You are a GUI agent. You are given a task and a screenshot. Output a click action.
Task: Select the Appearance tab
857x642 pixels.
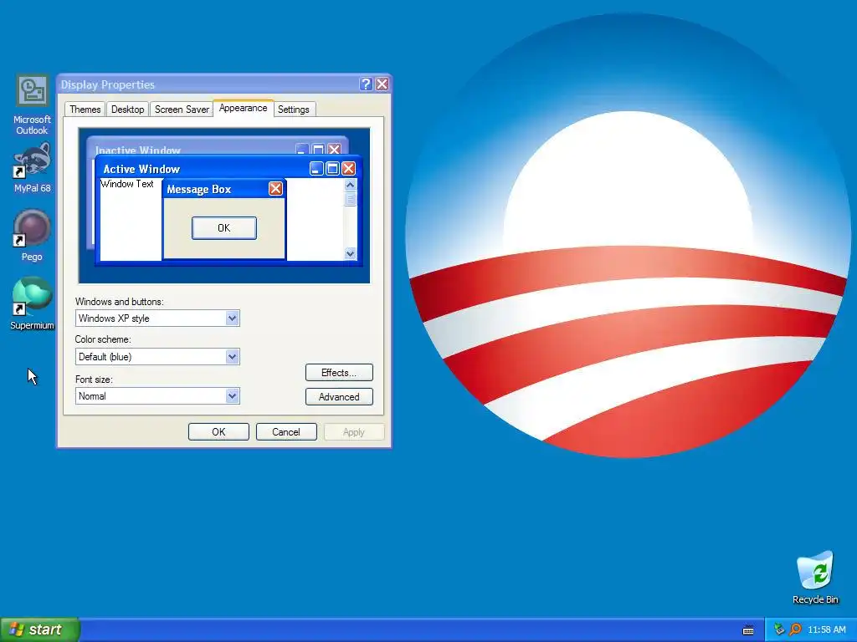(243, 108)
